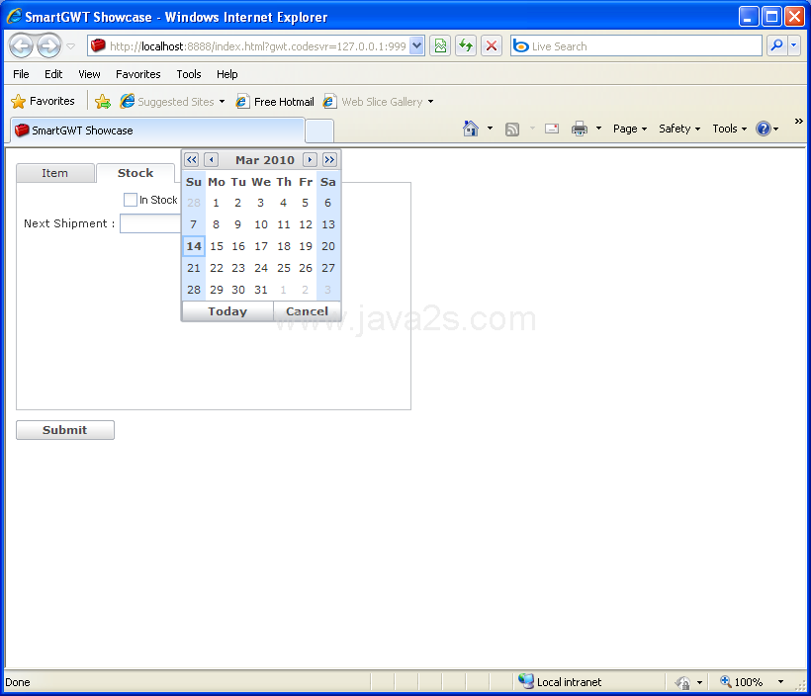811x696 pixels.
Task: Cancel the date picker
Action: (x=307, y=311)
